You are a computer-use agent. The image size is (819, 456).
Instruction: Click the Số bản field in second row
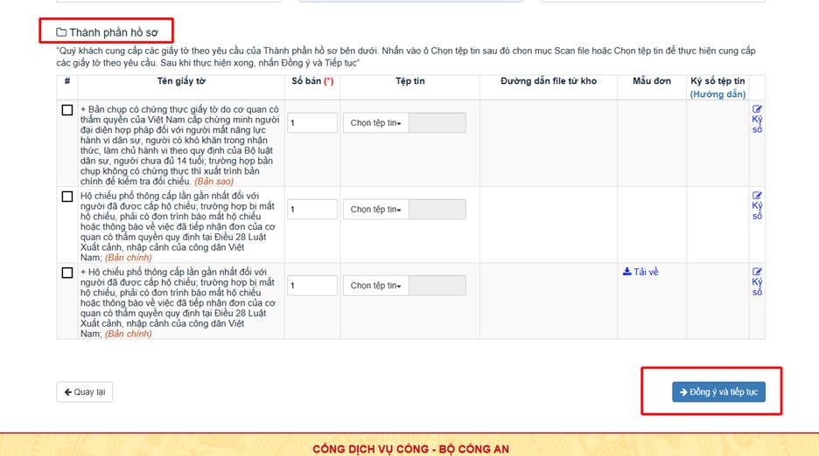coord(312,210)
